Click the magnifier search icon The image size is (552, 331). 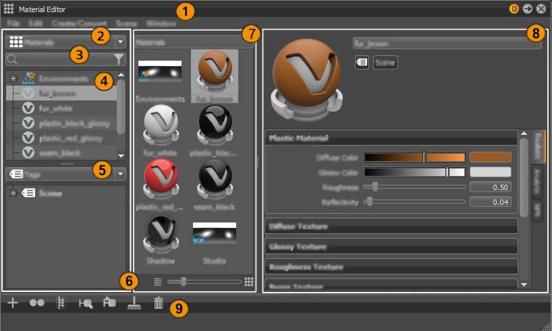coord(12,59)
